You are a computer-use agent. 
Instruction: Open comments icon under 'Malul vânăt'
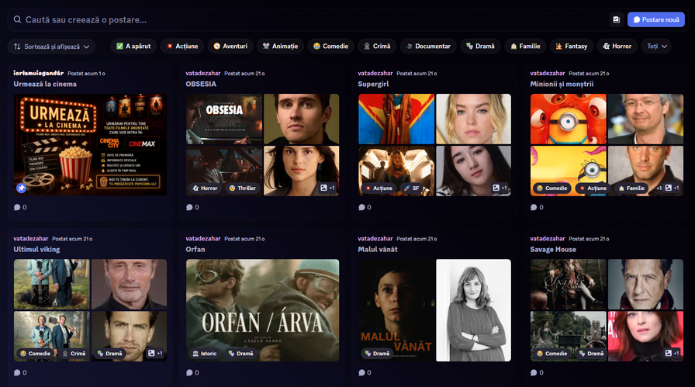click(x=361, y=372)
